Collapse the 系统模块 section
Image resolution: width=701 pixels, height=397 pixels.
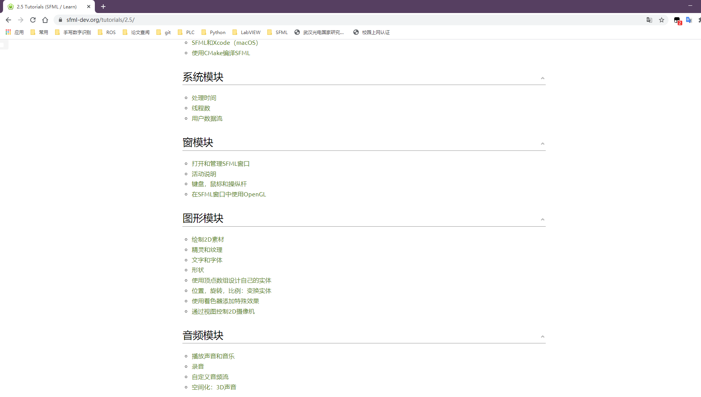542,78
